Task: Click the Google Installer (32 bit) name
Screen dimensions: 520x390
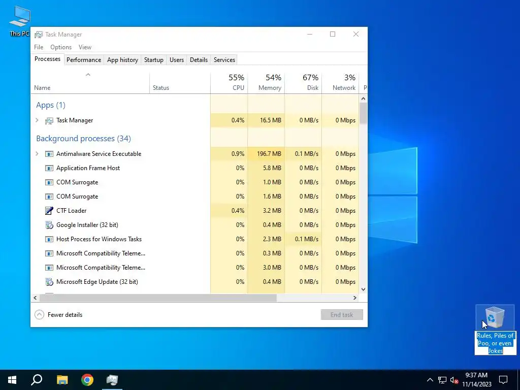Action: (x=87, y=225)
